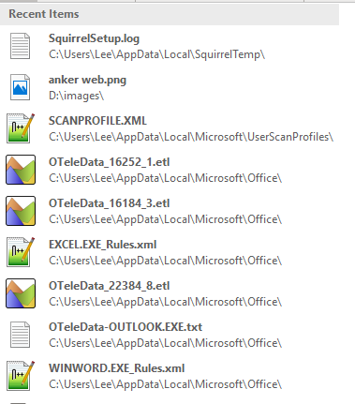Image resolution: width=355 pixels, height=404 pixels.
Task: Open anker web.png file name
Action: pyautogui.click(x=87, y=80)
